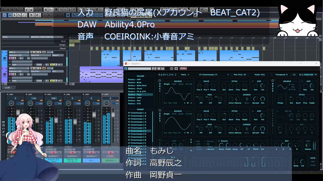Mute the MIDI 2 track
This screenshot has height=181, width=323.
(36, 52)
